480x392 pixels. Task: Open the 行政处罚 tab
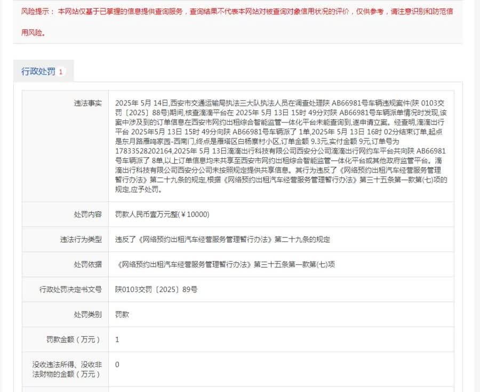(x=43, y=71)
